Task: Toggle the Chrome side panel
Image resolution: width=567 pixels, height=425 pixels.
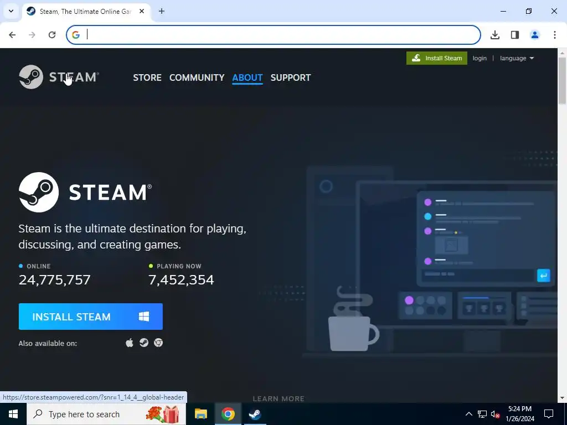Action: tap(515, 35)
